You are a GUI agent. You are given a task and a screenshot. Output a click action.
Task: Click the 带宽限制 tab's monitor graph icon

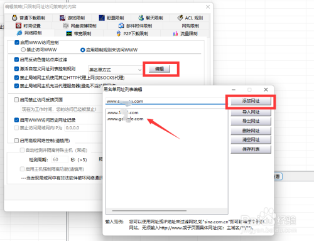69,33
